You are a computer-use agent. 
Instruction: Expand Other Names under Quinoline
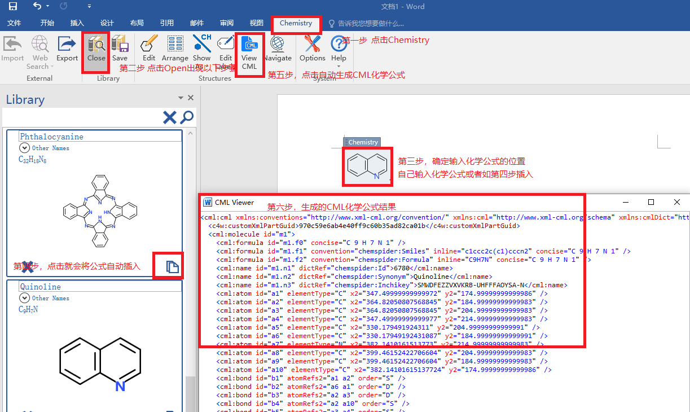tap(24, 297)
